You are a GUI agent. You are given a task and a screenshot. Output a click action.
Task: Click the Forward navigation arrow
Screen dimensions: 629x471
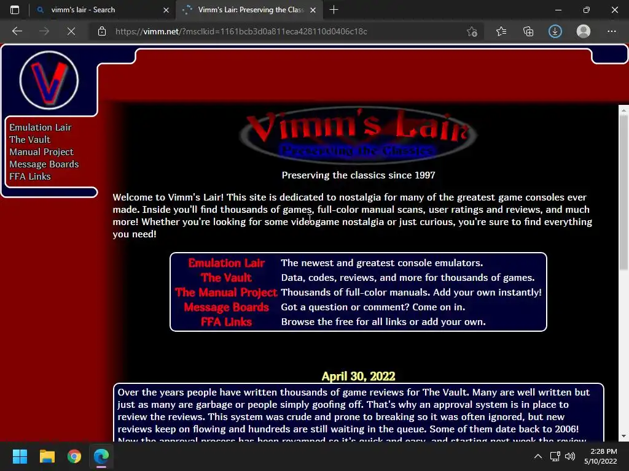point(44,31)
